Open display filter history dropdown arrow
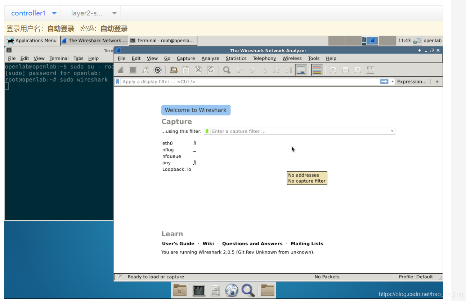The height and width of the screenshot is (301, 466). [x=393, y=82]
